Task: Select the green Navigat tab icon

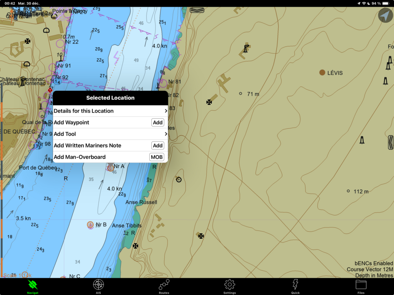Action: click(x=33, y=285)
